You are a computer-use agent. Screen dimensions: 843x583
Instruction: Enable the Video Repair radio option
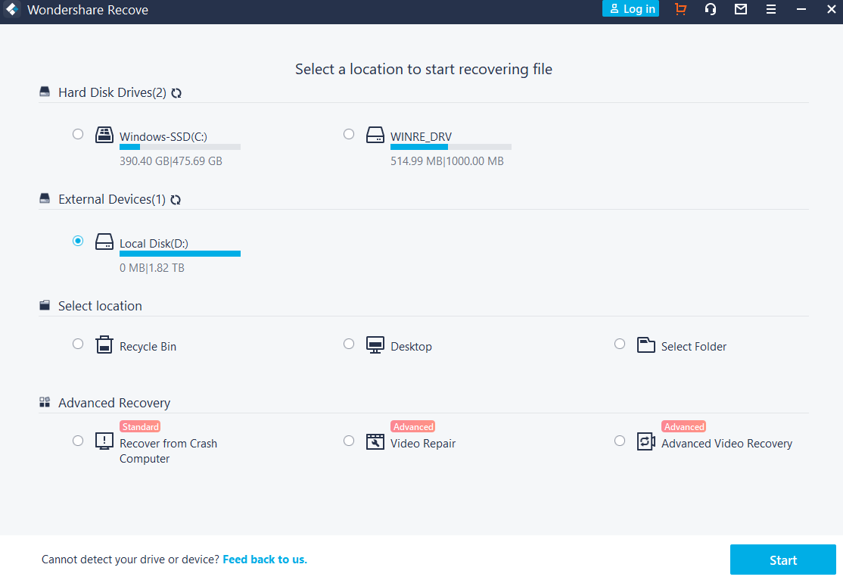pyautogui.click(x=349, y=441)
